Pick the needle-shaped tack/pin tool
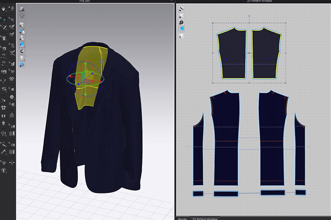 4,81
